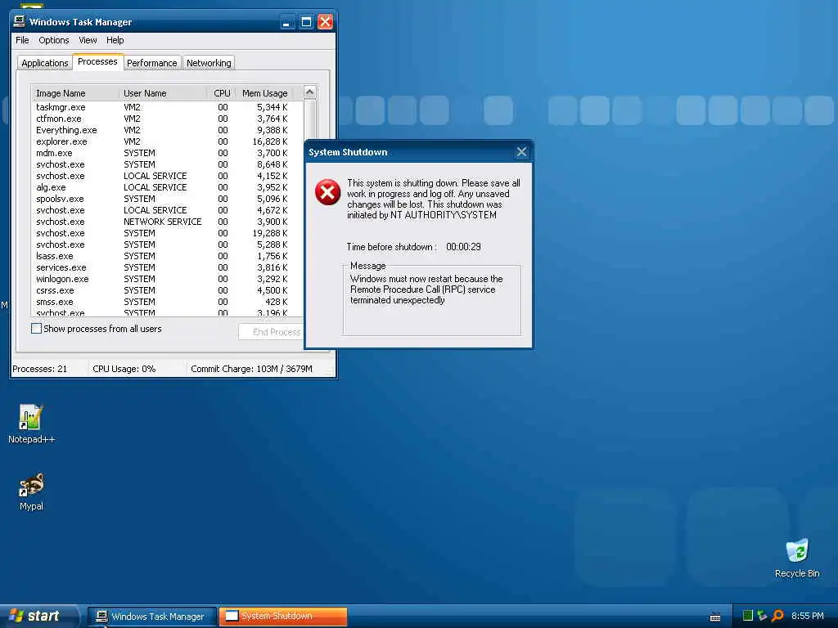
Task: Sort by CPU column header
Action: click(x=221, y=93)
